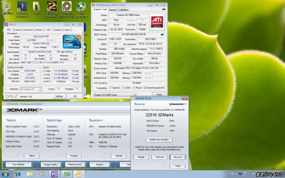Click the CH language indicator in tray
The image size is (285, 178).
coord(232,174)
